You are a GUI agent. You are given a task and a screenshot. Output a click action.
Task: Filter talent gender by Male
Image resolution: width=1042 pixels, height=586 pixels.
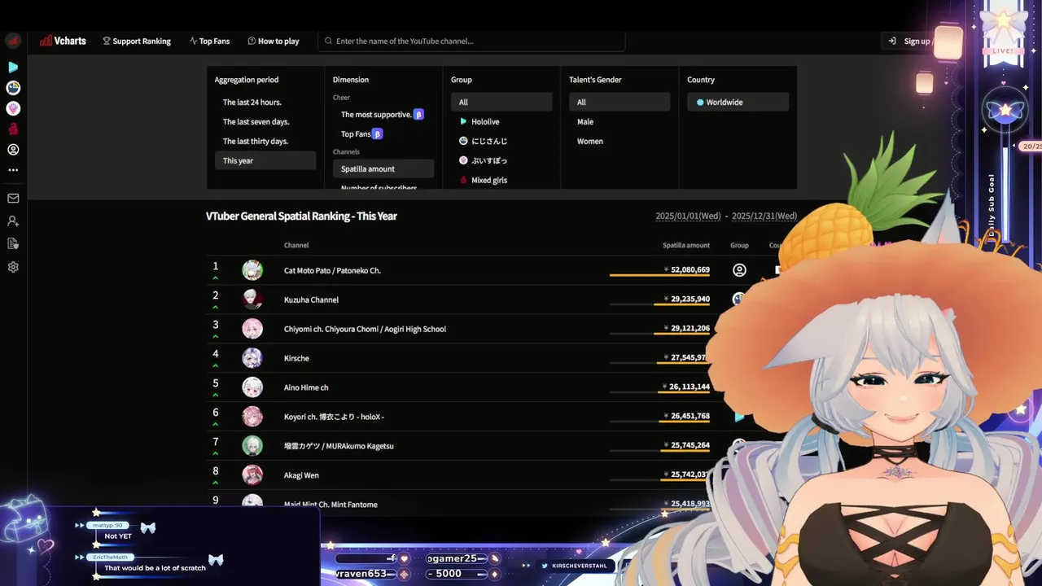pyautogui.click(x=620, y=121)
